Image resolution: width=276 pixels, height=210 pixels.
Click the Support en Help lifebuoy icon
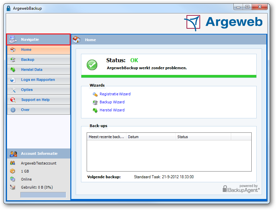13,100
